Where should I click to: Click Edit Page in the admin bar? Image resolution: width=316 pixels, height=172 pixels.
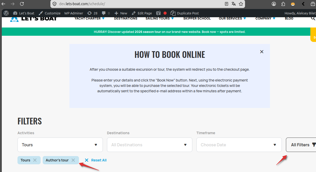click(142, 13)
